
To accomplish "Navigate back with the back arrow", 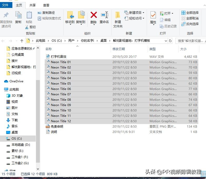I will click(x=3, y=40).
